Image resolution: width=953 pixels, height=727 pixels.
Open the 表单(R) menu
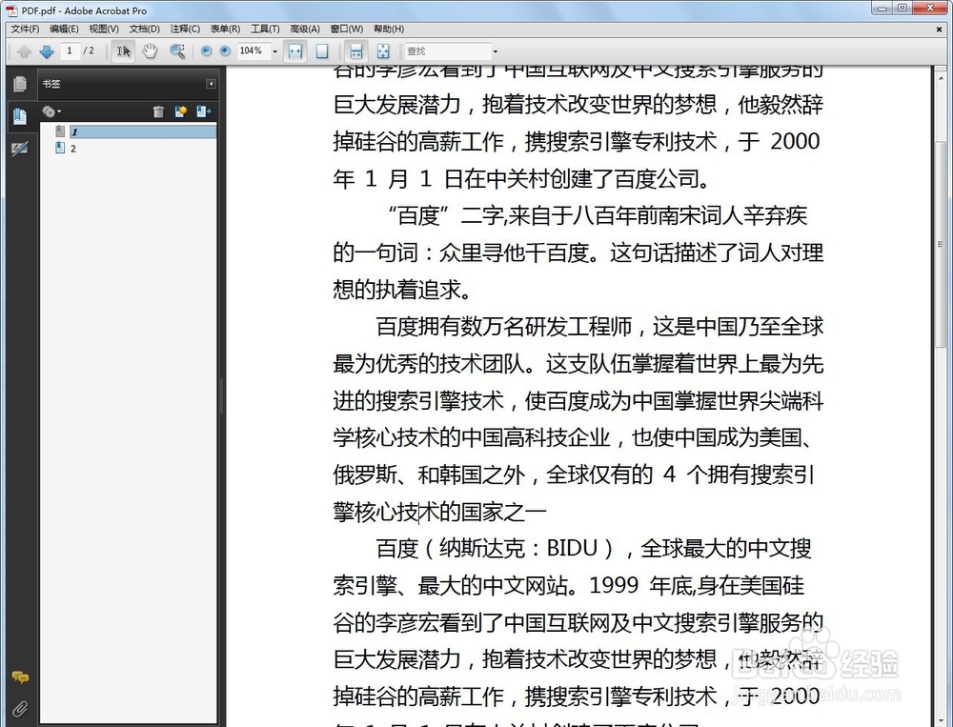pyautogui.click(x=226, y=30)
